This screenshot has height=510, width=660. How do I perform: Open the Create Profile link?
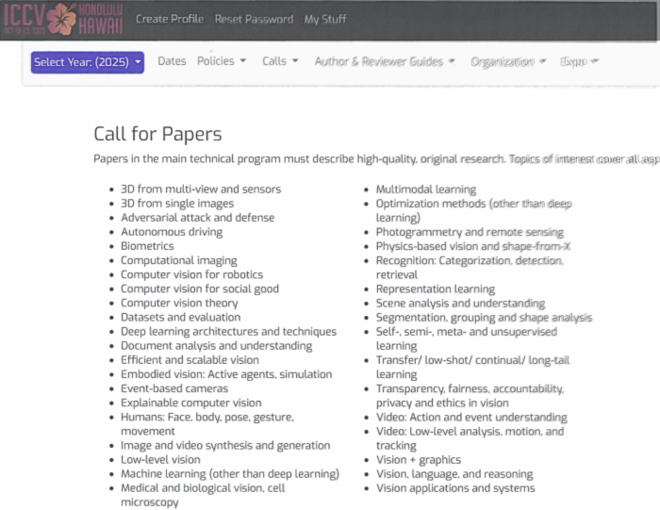click(x=170, y=19)
